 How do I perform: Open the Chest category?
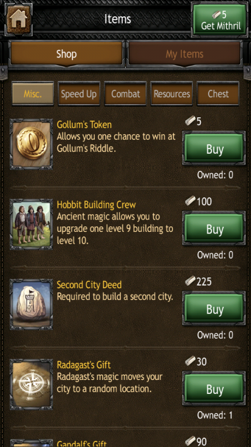point(218,94)
